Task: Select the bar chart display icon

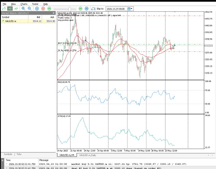Action: (4, 8)
